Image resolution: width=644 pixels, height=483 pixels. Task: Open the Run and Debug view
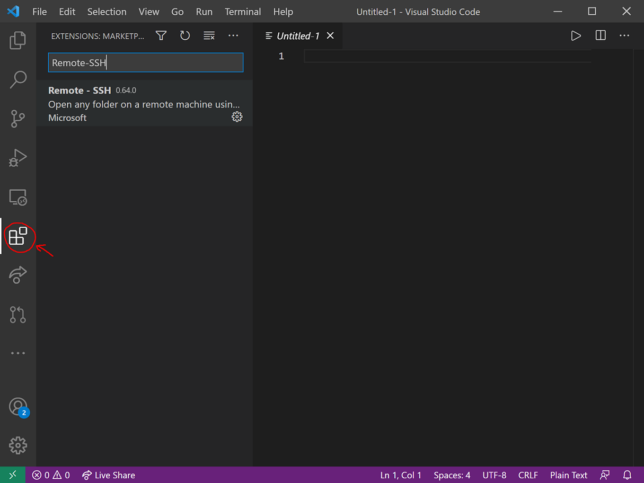point(18,158)
